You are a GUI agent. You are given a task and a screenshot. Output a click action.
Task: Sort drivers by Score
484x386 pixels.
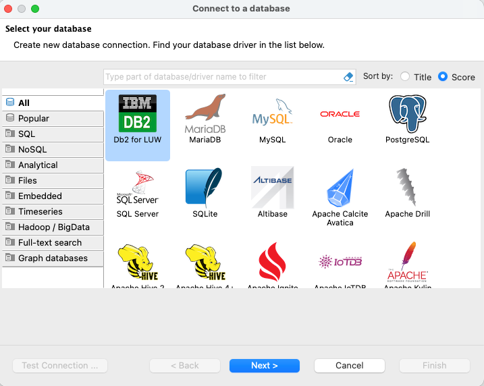click(443, 76)
